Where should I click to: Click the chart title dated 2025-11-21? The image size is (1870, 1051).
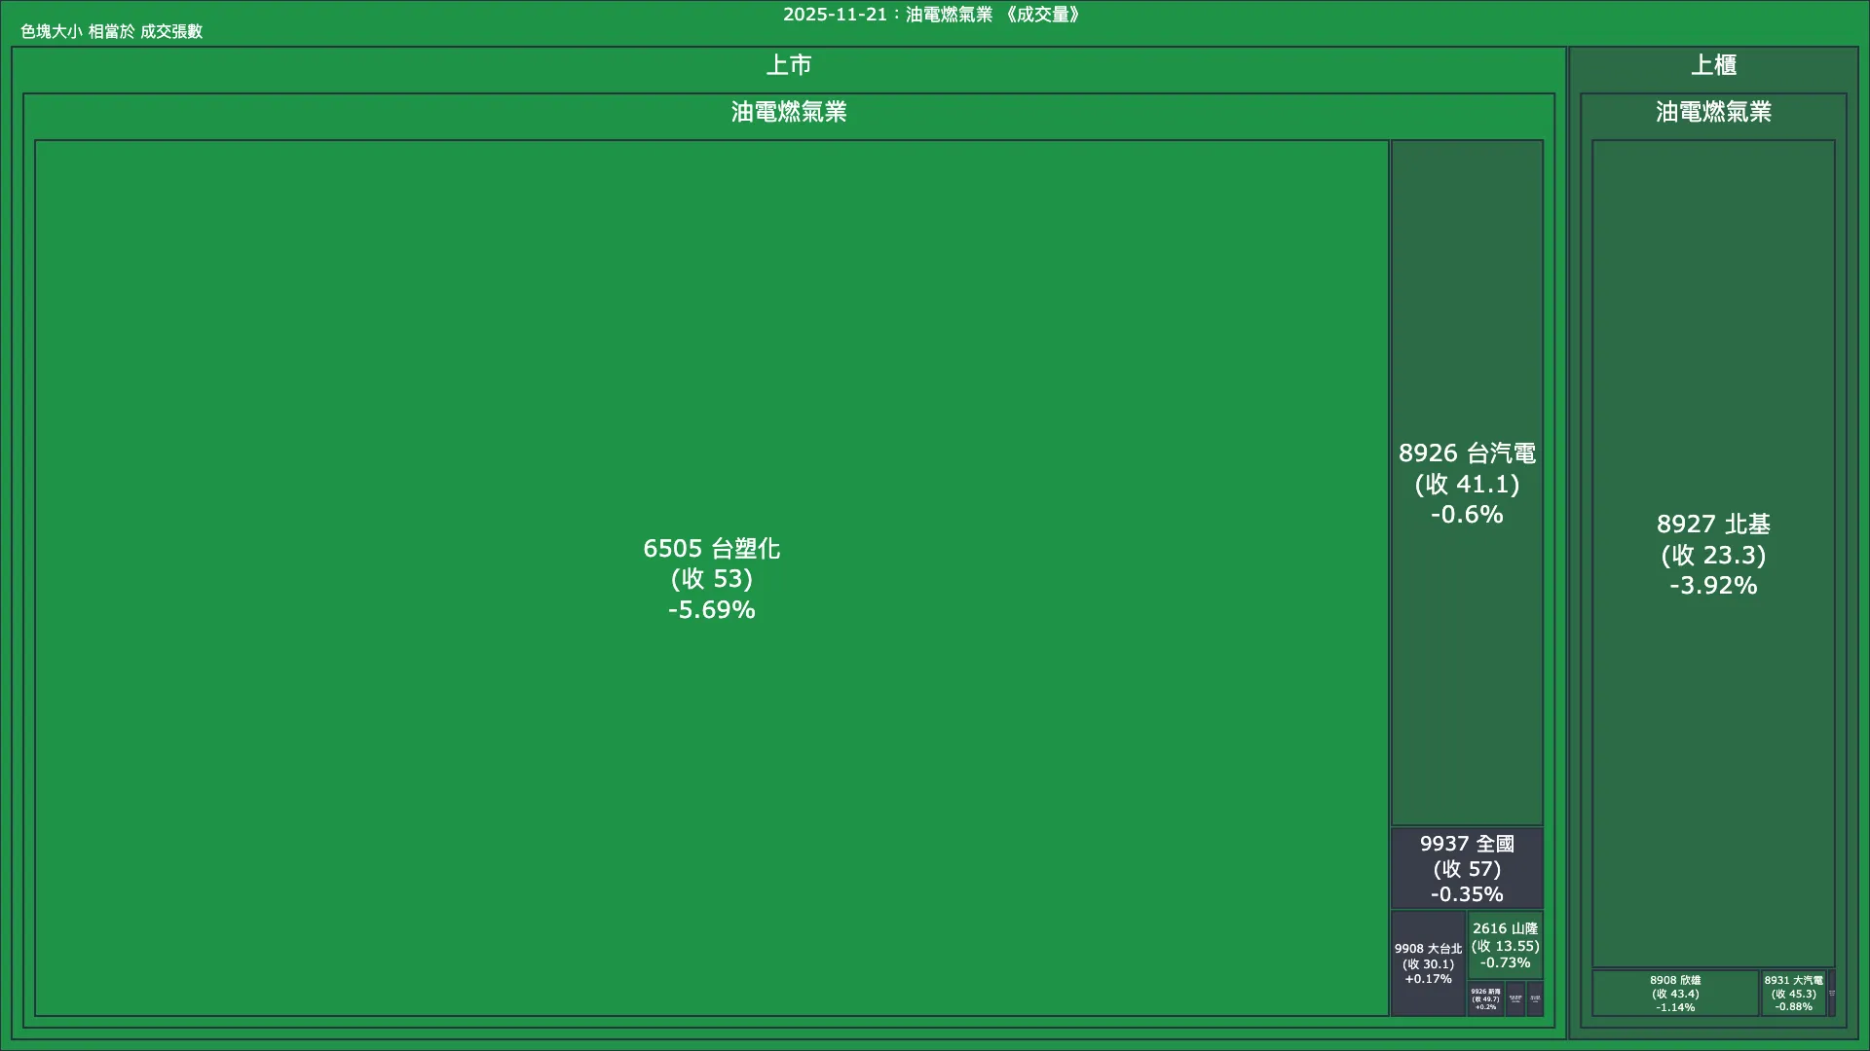tap(933, 15)
